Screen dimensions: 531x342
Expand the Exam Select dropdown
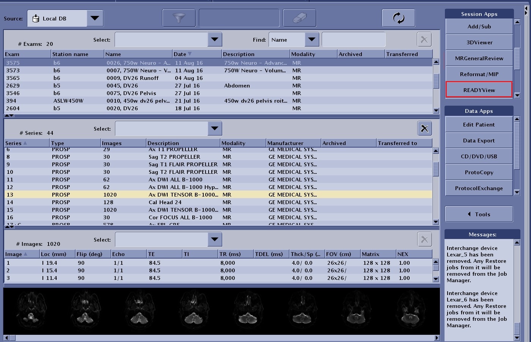[214, 39]
